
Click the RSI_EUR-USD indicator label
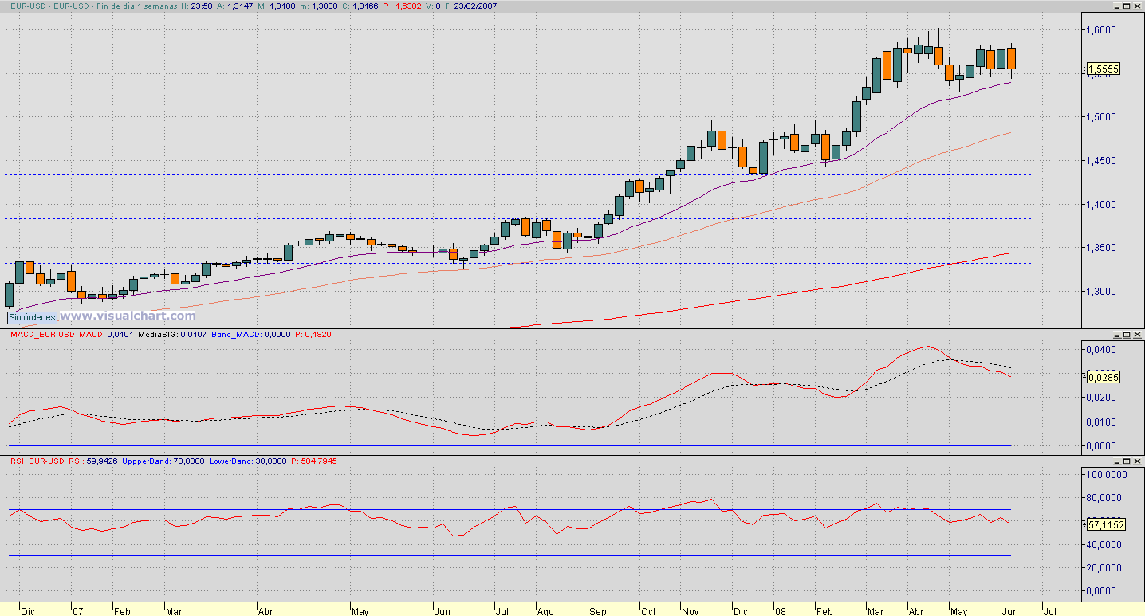pos(37,461)
